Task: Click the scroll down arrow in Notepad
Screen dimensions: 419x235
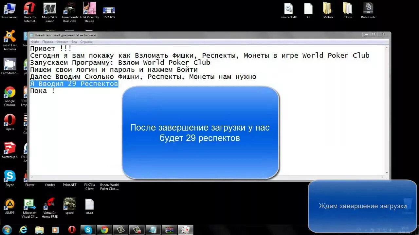Action: [x=387, y=173]
